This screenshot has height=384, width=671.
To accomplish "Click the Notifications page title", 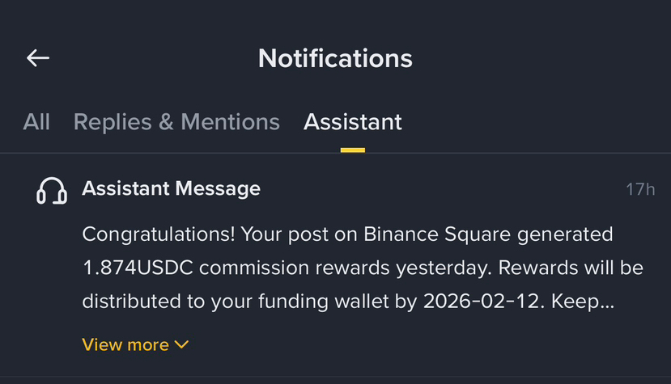I will click(x=335, y=58).
